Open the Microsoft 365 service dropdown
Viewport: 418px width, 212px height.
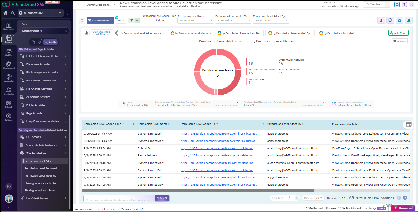(40, 13)
